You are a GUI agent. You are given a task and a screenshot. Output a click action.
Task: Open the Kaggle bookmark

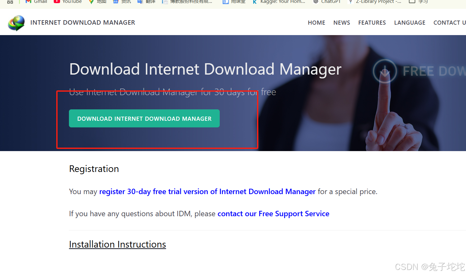[279, 2]
